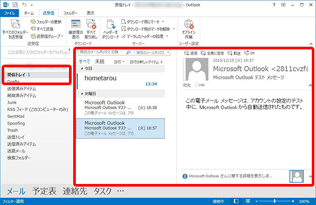Click the search magnifier icon
The height and width of the screenshot is (205, 316).
128,53
